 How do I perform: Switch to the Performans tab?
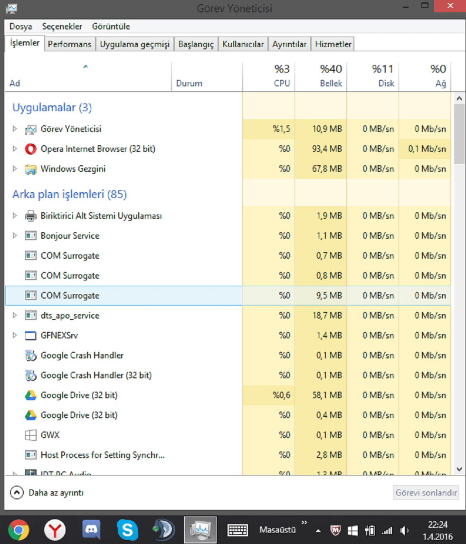pos(69,44)
